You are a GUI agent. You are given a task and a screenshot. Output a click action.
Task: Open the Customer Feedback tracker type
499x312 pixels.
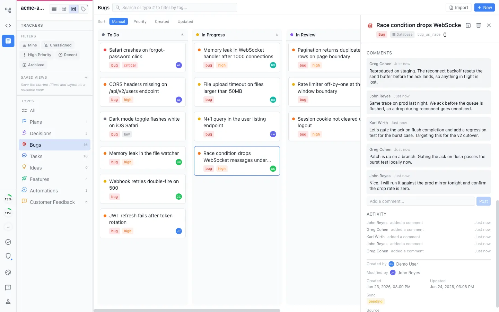pyautogui.click(x=55, y=202)
